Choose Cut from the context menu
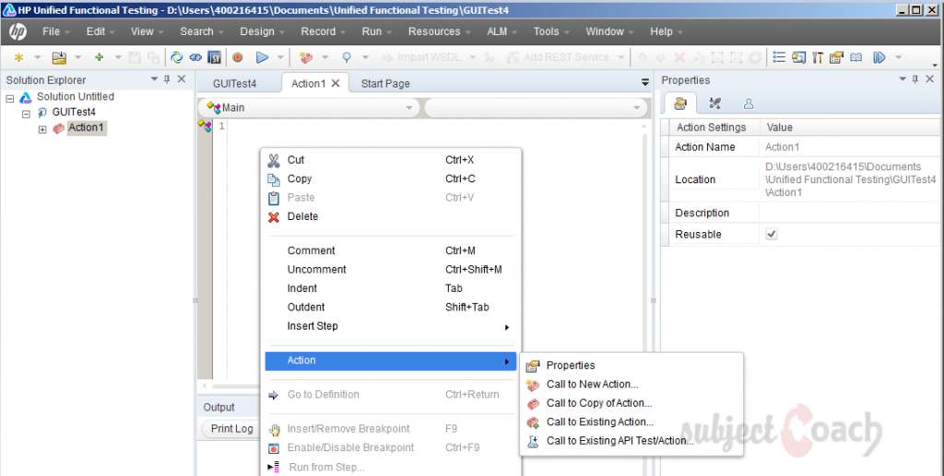 (x=393, y=160)
